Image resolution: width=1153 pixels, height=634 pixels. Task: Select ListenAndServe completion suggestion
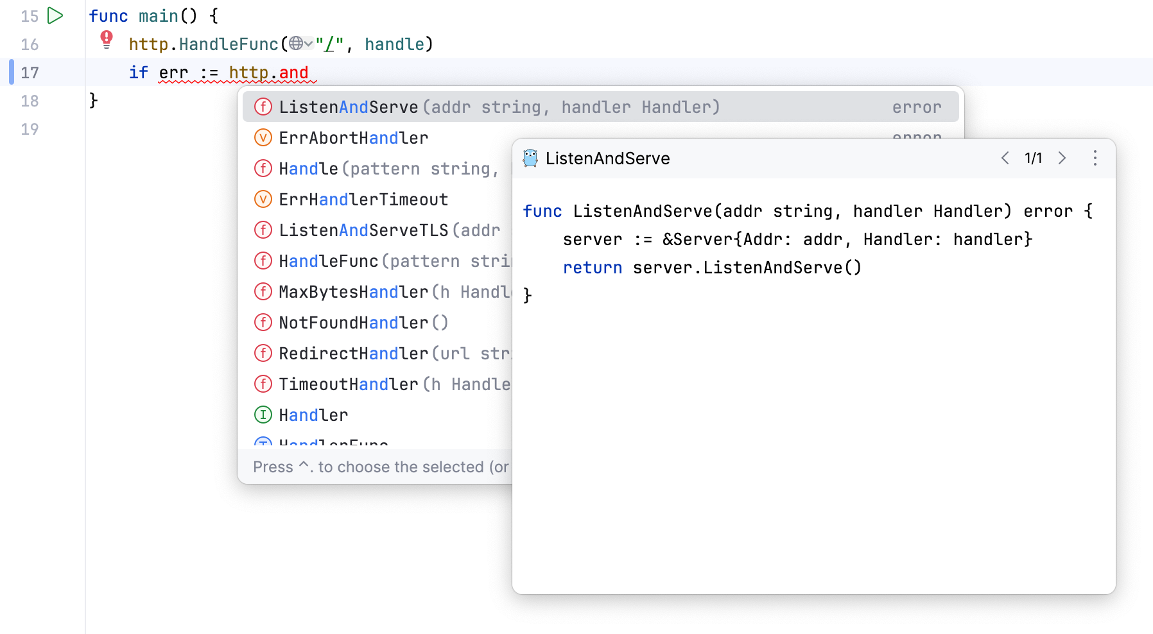[349, 107]
